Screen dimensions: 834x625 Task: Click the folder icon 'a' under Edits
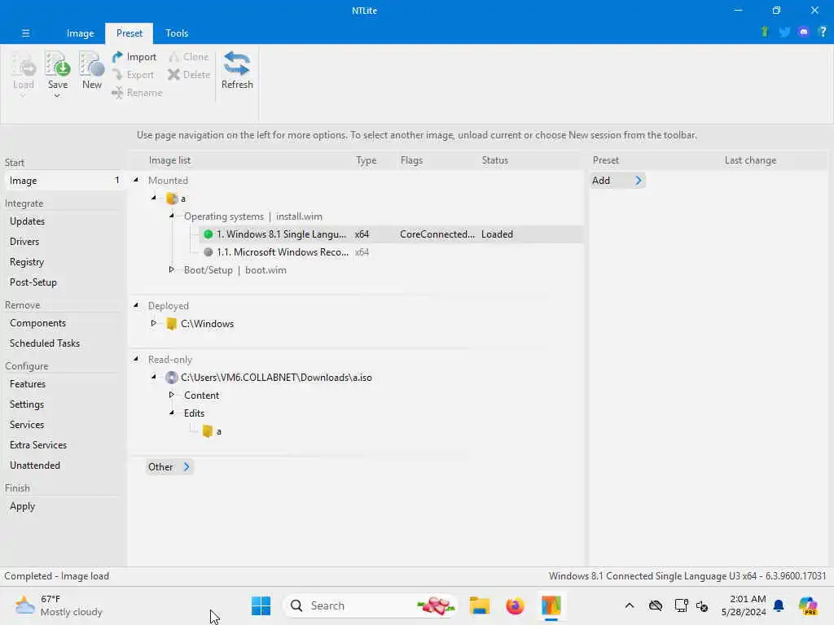(x=208, y=431)
